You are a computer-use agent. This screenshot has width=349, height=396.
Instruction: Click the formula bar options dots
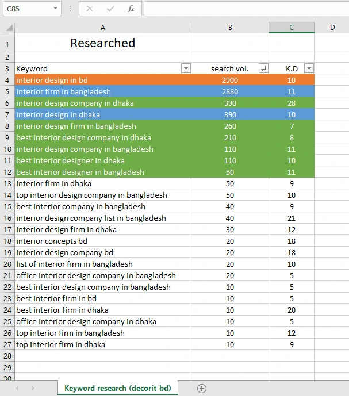[x=70, y=9]
